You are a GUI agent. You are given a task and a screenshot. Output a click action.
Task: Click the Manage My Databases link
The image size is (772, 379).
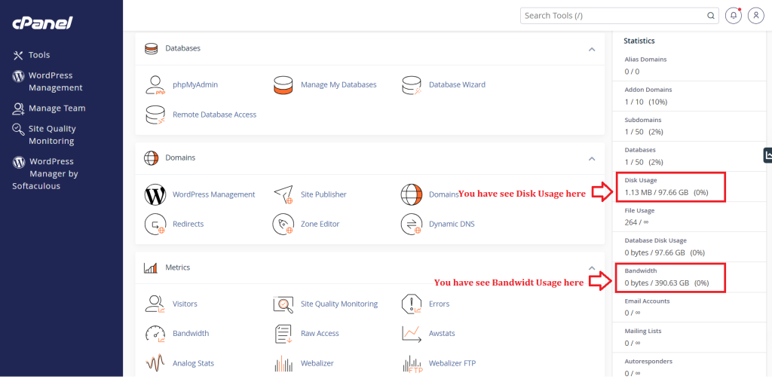click(339, 84)
